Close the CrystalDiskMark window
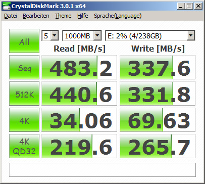The image size is (205, 184). click(x=198, y=7)
